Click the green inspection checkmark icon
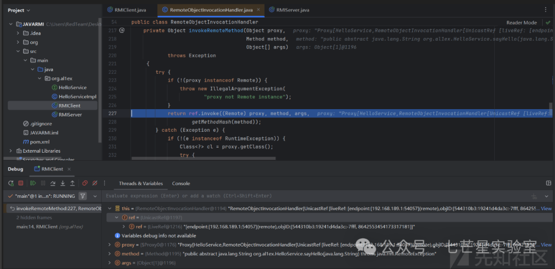This screenshot has width=555, height=269. coord(548,22)
